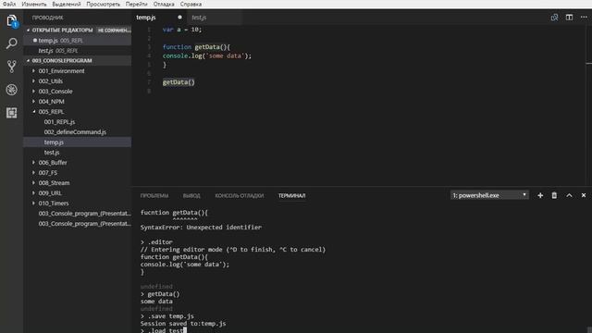Collapse the 005_REPL folder
This screenshot has height=333, width=592.
[x=33, y=112]
